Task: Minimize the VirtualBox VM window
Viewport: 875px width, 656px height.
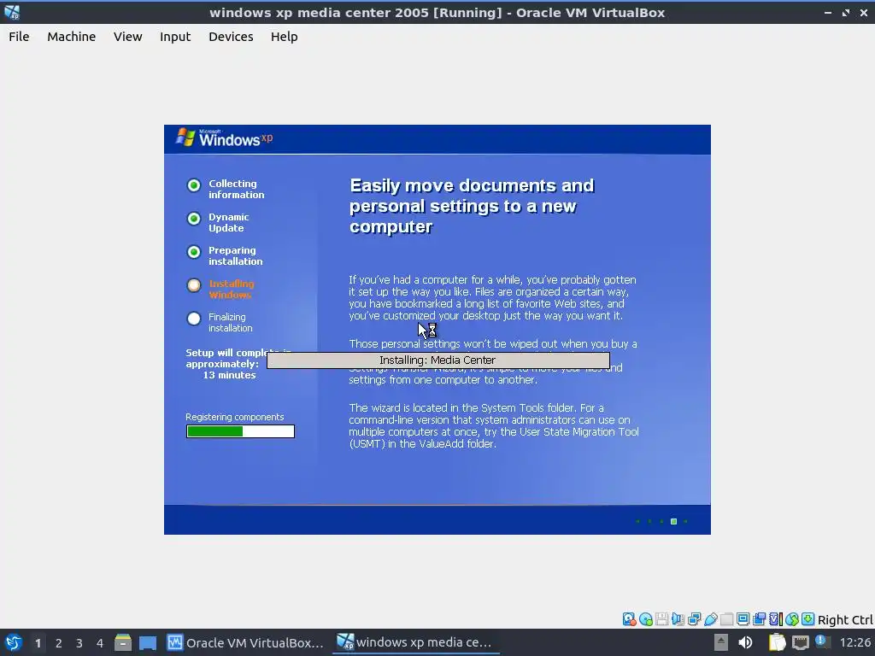Action: 827,12
